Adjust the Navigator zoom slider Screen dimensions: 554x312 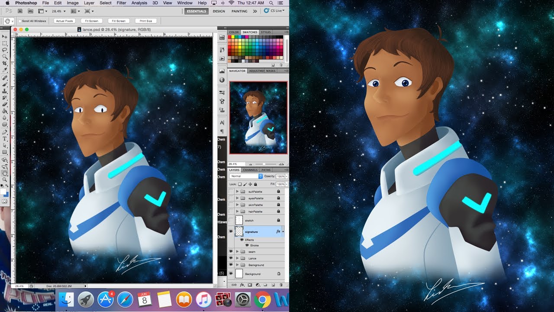(264, 164)
